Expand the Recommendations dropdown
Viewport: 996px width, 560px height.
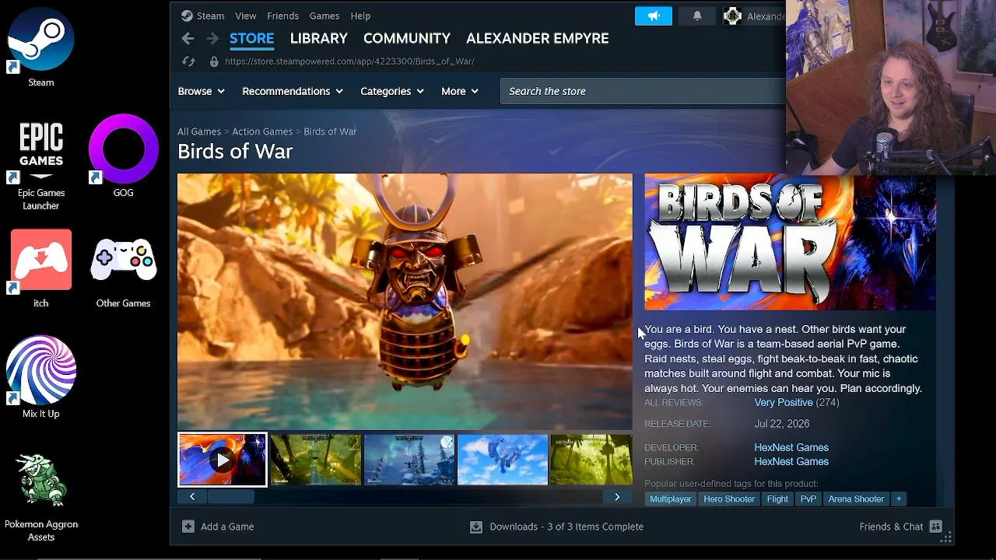click(x=293, y=91)
